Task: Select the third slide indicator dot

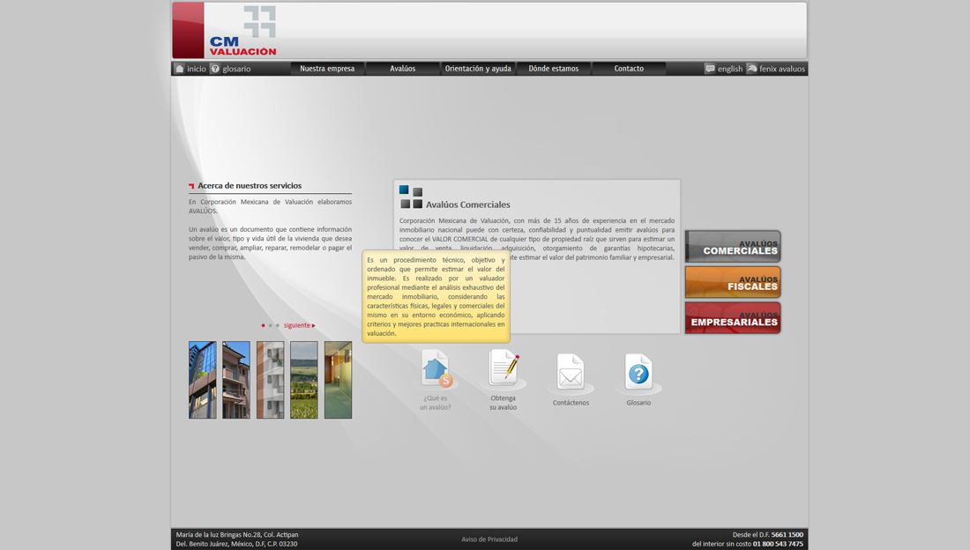Action: coord(277,325)
